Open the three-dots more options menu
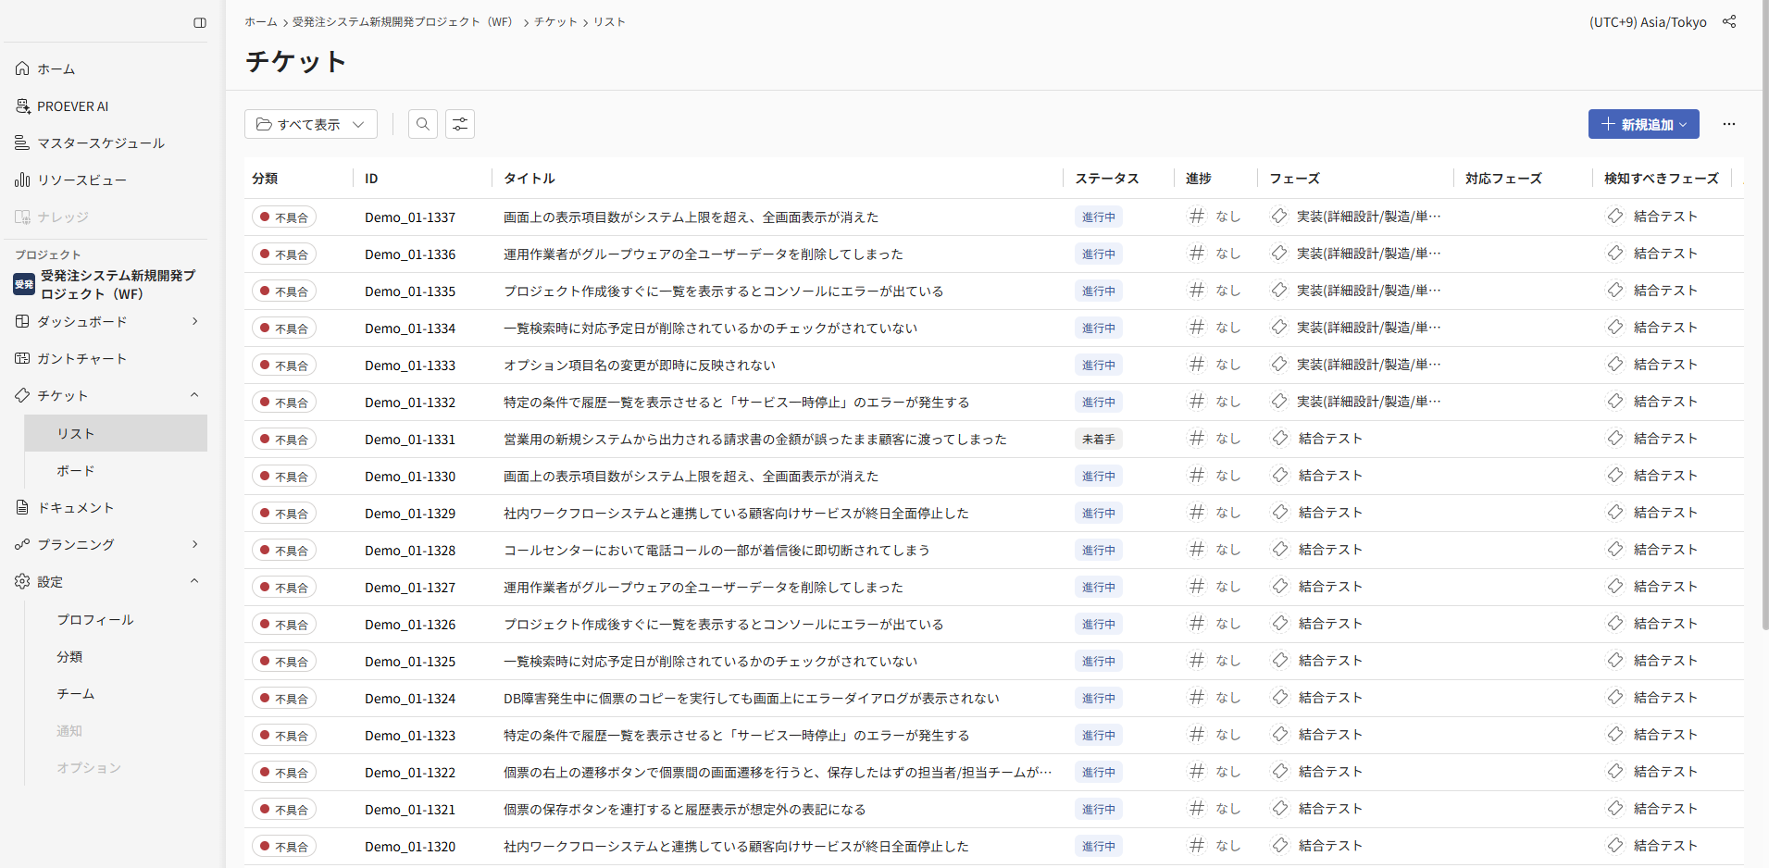1769x868 pixels. tap(1728, 124)
